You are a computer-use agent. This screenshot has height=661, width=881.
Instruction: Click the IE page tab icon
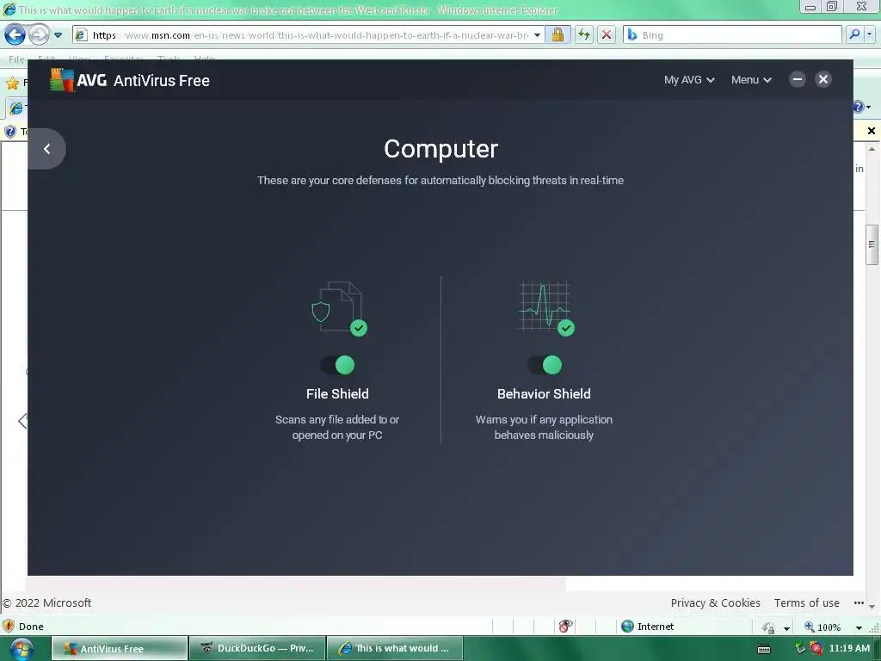pos(15,108)
